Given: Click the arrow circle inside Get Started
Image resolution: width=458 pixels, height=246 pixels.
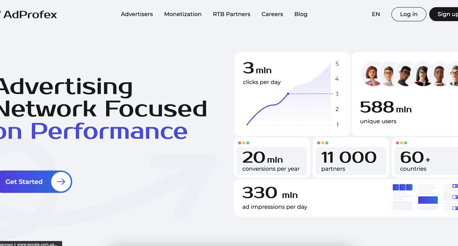Looking at the screenshot, I should [61, 182].
